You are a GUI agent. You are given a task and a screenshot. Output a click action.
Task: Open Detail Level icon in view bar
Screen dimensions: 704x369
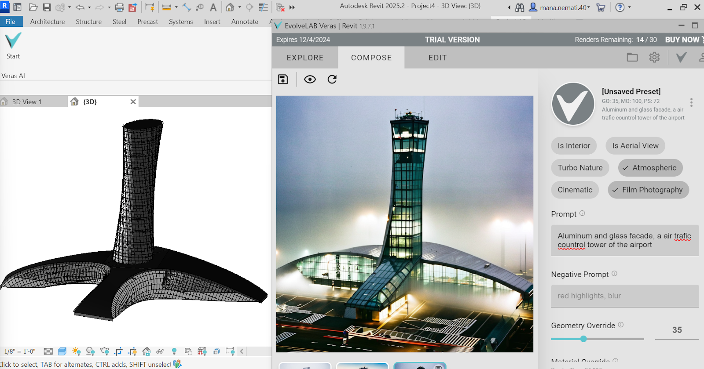(48, 351)
